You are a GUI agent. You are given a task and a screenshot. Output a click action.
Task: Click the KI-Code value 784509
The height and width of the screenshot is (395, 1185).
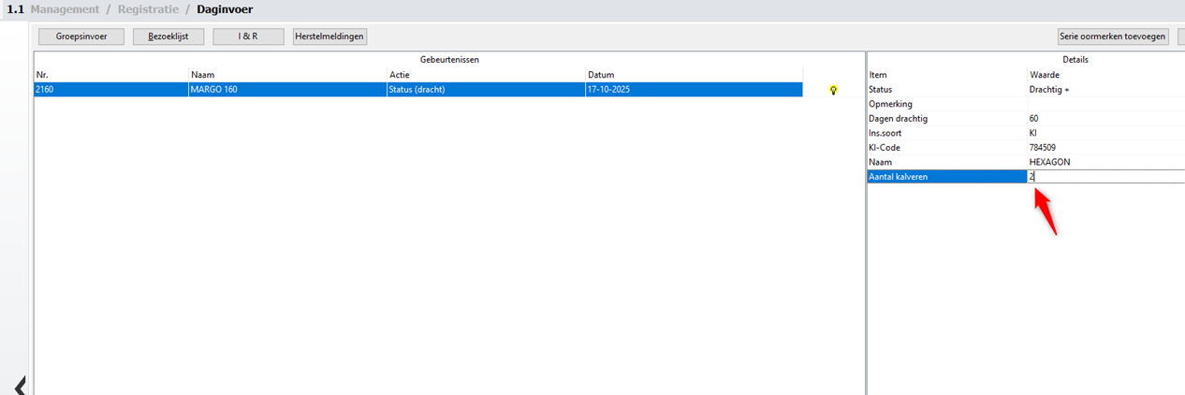point(1105,148)
